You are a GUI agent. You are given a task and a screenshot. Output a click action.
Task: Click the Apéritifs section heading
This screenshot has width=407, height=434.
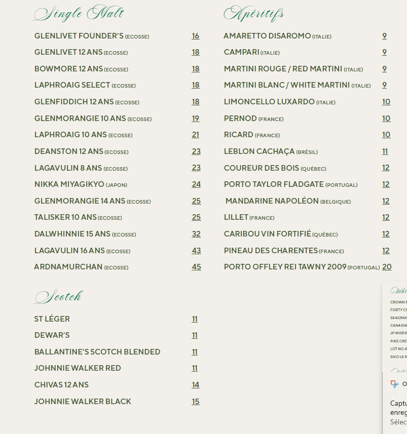tap(254, 14)
